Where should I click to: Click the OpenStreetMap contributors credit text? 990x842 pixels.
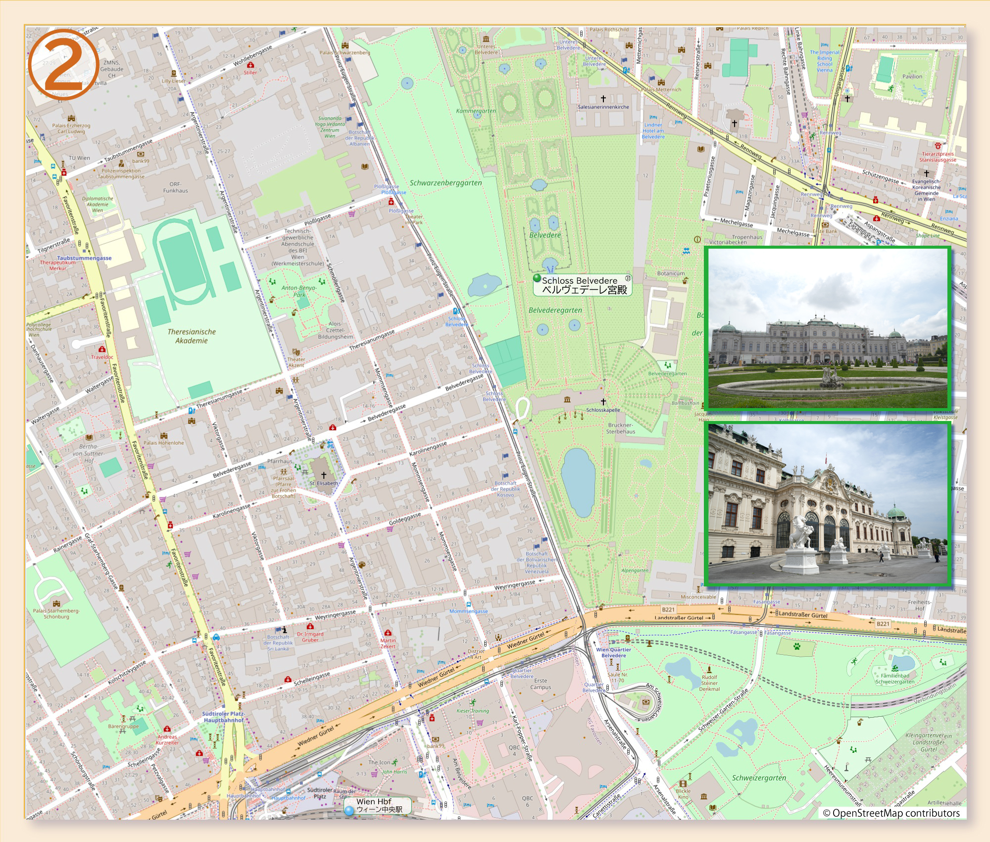891,813
